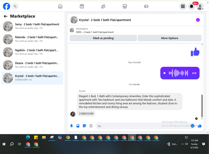Attach a photo with the image icon

coord(78,126)
